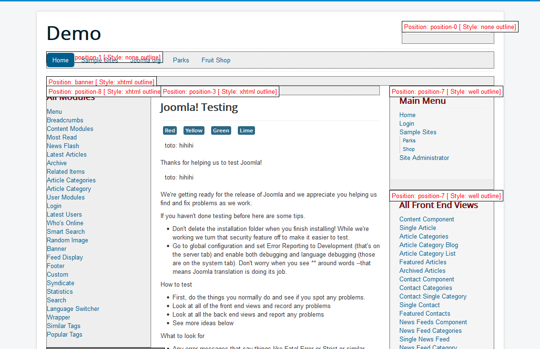Screen dimensions: 540x349
Task: Open News Feeds Component link
Action: (433, 322)
